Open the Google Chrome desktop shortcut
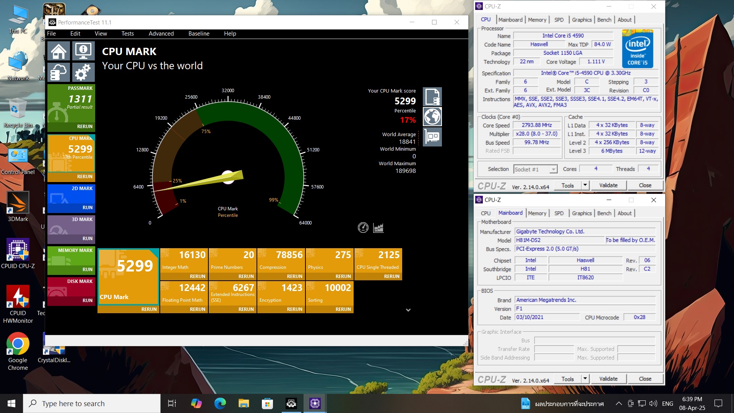This screenshot has height=413, width=734. [x=18, y=352]
